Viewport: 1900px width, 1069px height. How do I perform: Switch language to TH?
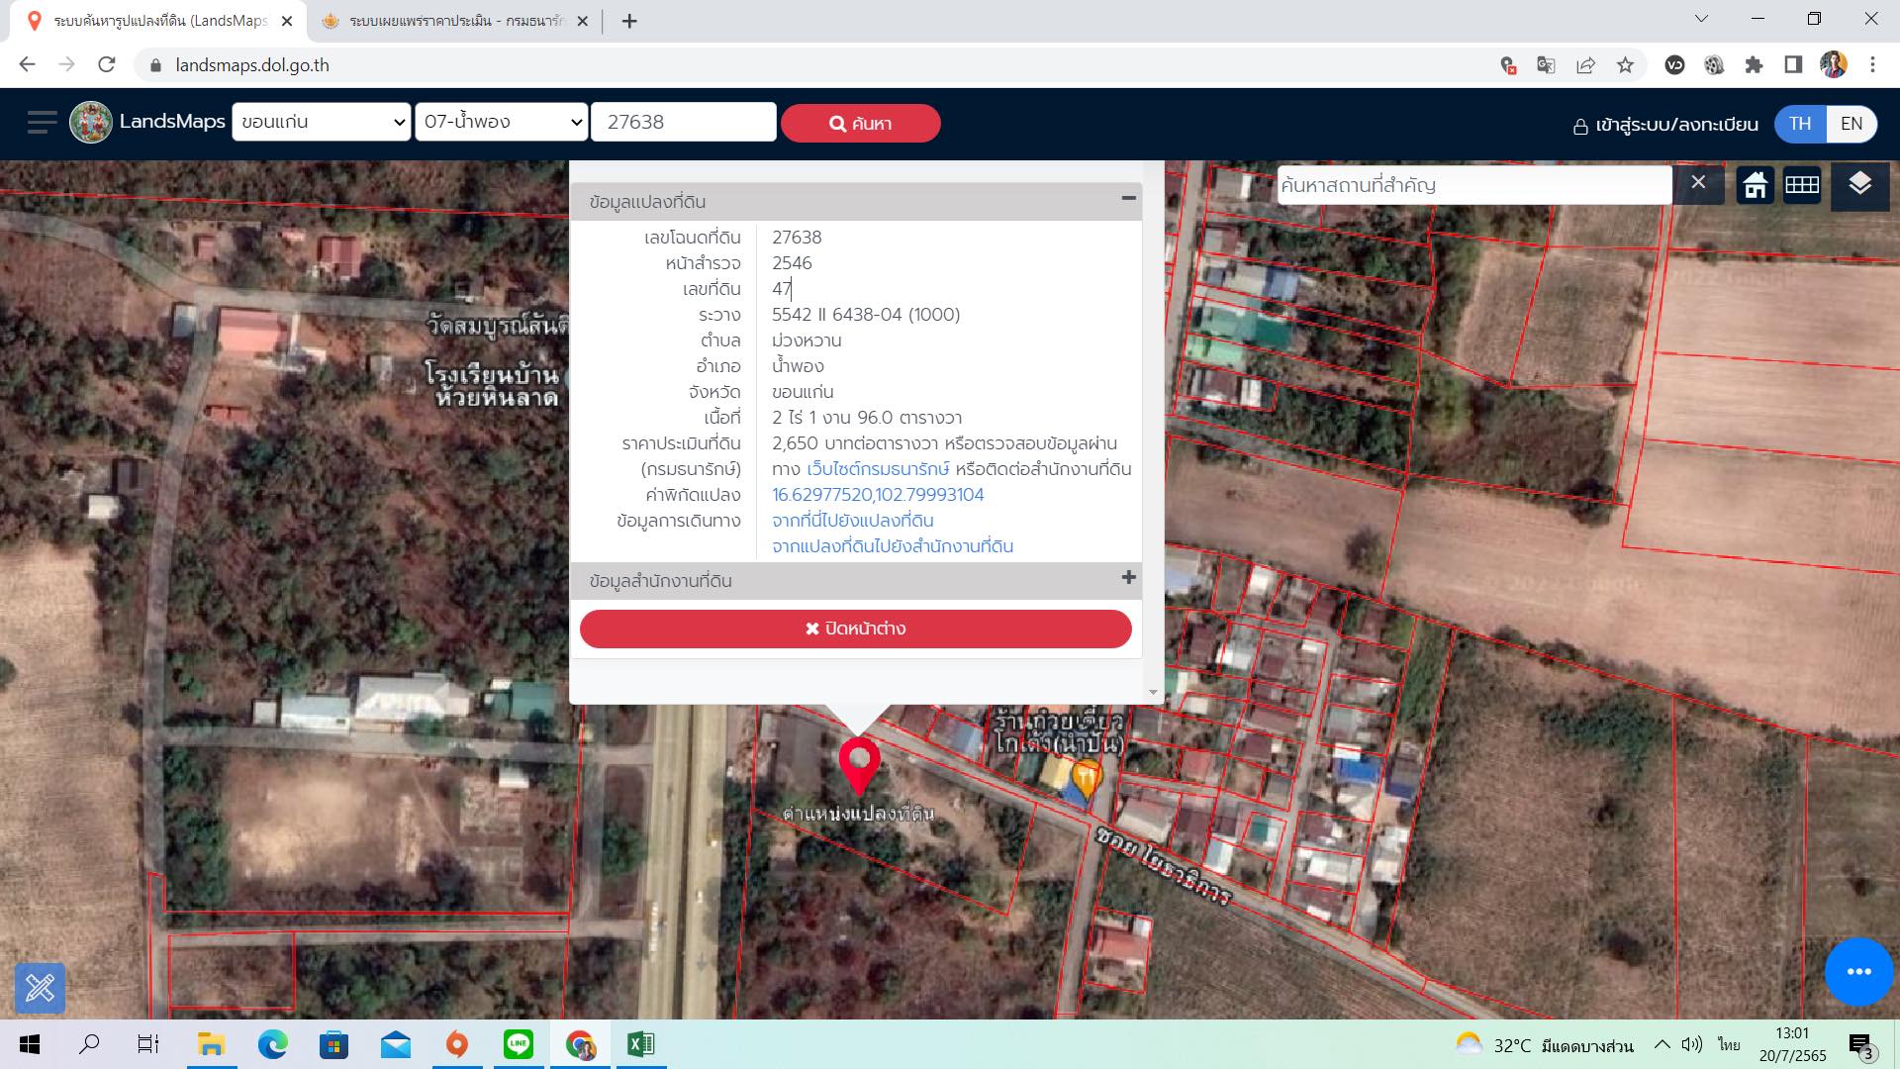click(1800, 124)
